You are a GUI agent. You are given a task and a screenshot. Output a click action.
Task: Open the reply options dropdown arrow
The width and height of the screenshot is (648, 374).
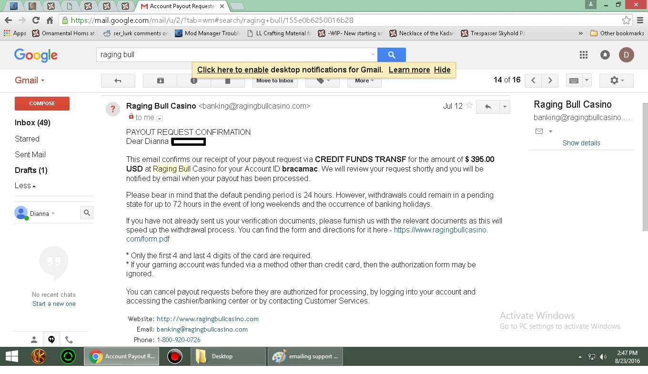(505, 107)
